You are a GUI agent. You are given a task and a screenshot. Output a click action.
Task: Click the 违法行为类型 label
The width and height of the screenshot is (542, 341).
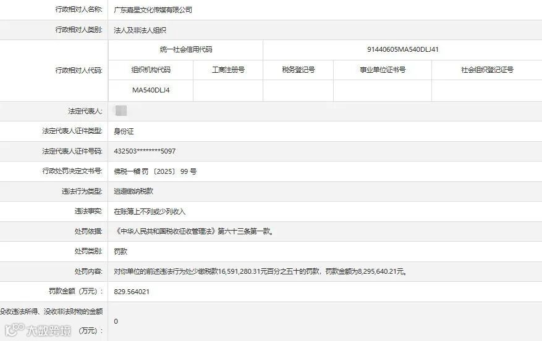82,191
